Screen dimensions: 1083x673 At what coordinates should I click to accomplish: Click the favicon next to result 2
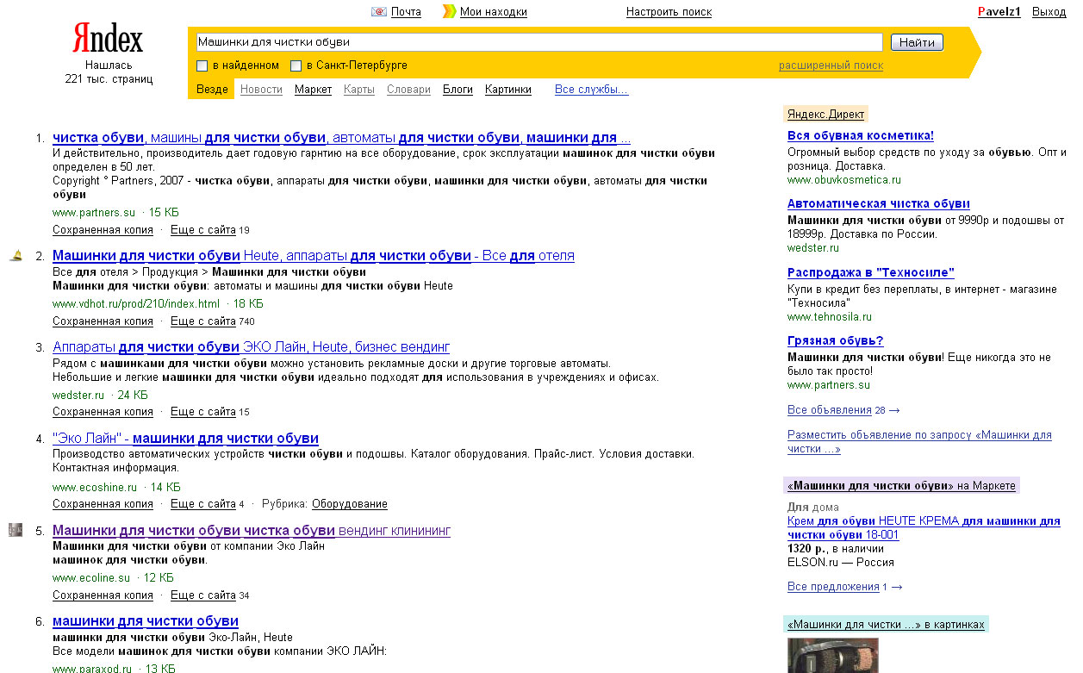pyautogui.click(x=16, y=256)
